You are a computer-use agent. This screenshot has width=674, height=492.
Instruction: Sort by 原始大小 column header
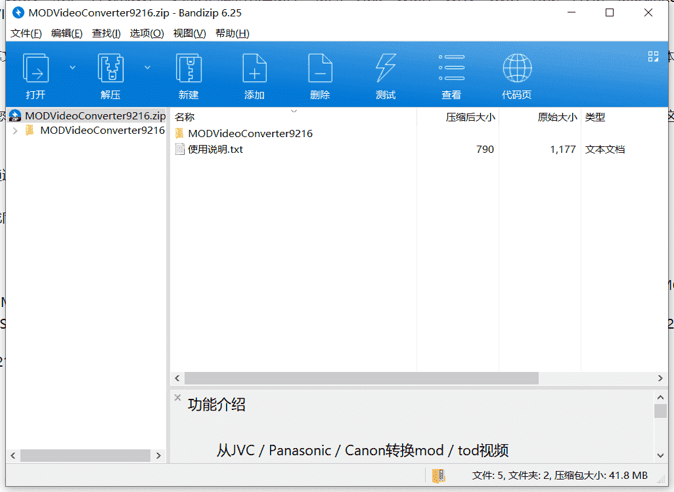(x=557, y=117)
